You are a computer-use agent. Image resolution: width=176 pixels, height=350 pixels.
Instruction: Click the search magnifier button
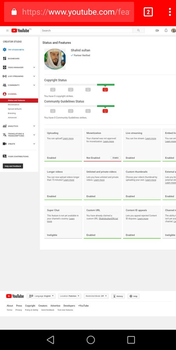tap(139, 30)
